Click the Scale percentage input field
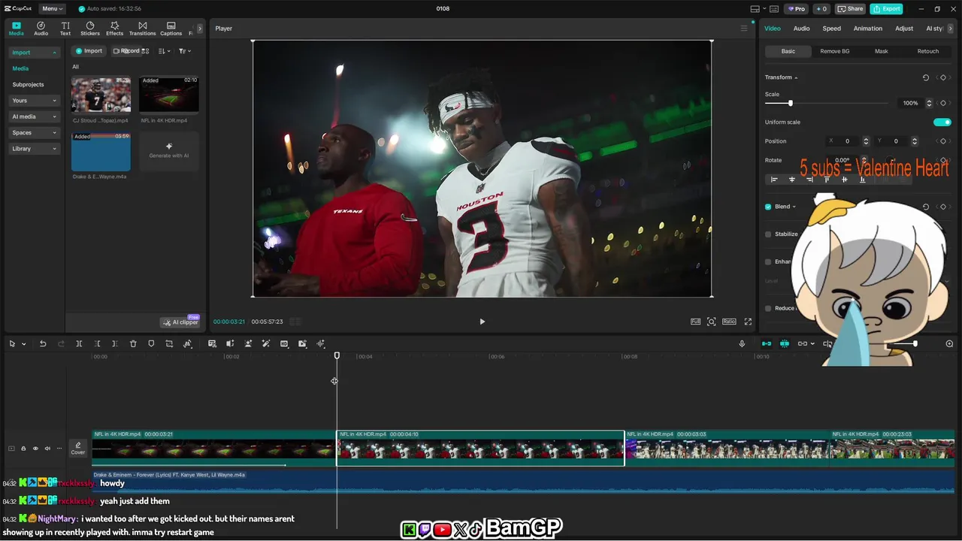Image resolution: width=962 pixels, height=541 pixels. point(911,103)
